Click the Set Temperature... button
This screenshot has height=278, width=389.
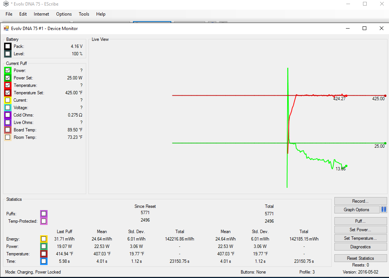360,238
